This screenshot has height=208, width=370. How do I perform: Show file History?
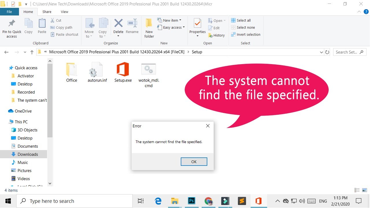[x=216, y=35]
